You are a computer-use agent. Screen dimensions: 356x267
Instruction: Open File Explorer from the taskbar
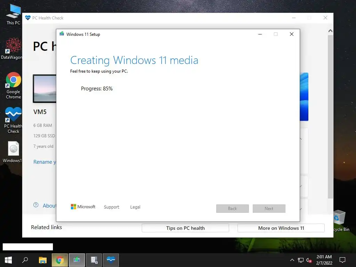coord(42,260)
